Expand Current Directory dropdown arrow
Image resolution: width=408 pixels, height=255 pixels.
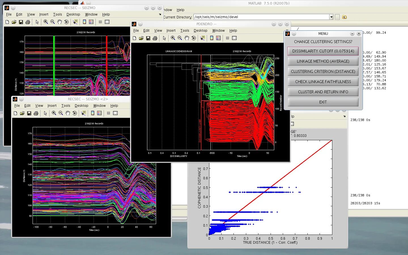point(331,17)
